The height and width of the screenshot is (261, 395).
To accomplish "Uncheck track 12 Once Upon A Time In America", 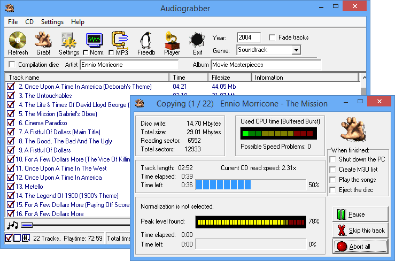I will 11,177.
